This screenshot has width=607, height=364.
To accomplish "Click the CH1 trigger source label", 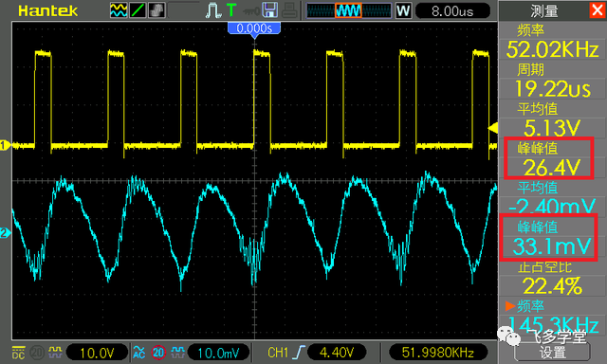I will 278,353.
